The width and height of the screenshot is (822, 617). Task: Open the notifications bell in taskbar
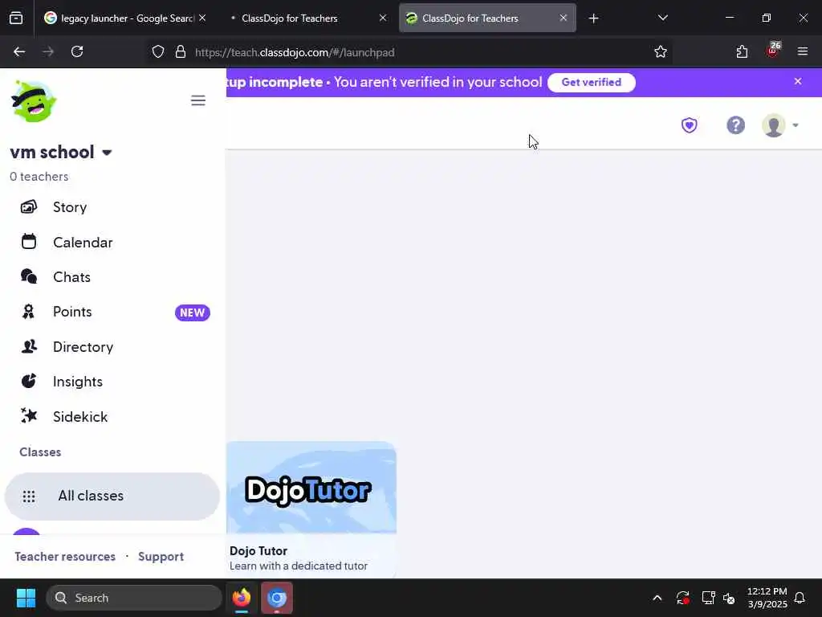[800, 598]
